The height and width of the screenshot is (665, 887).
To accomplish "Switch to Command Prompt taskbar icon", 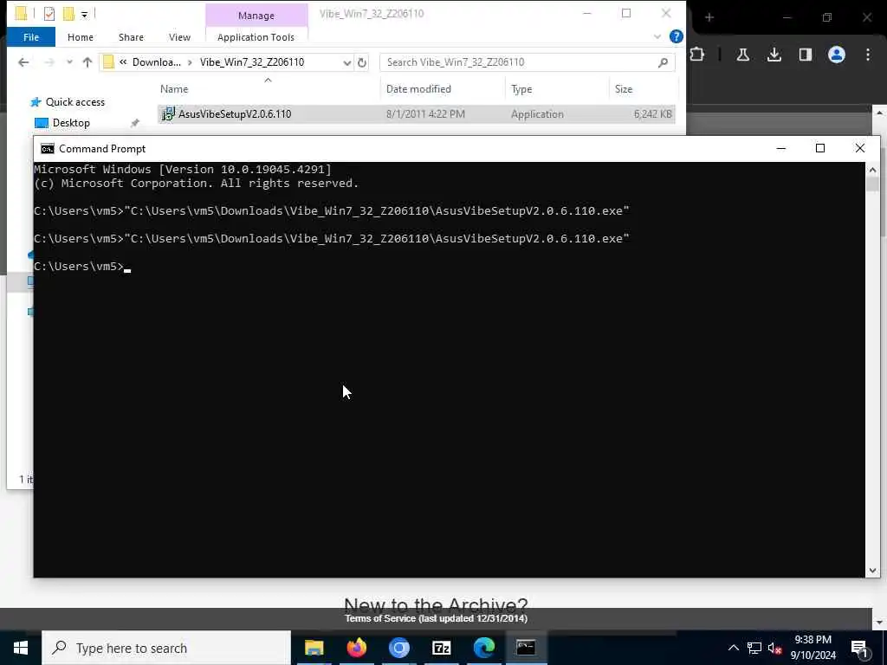I will [x=526, y=648].
